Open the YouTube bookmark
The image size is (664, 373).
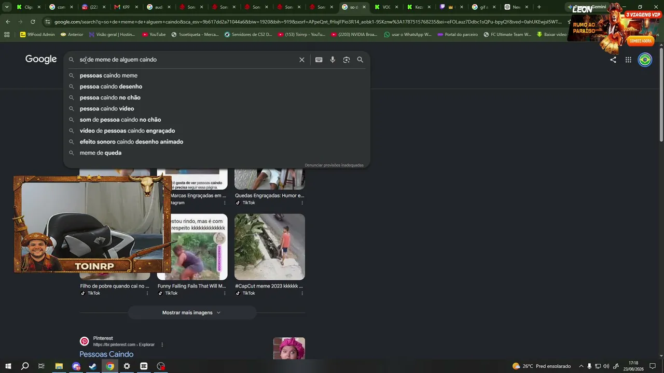point(154,35)
